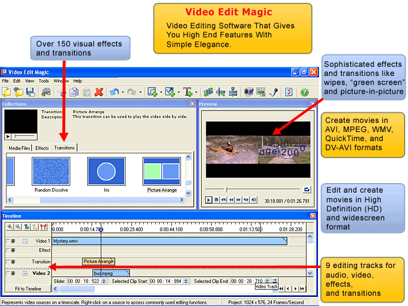This screenshot has width=408, height=306.
Task: Toggle visibility eye of Transition track
Action: pos(13,261)
